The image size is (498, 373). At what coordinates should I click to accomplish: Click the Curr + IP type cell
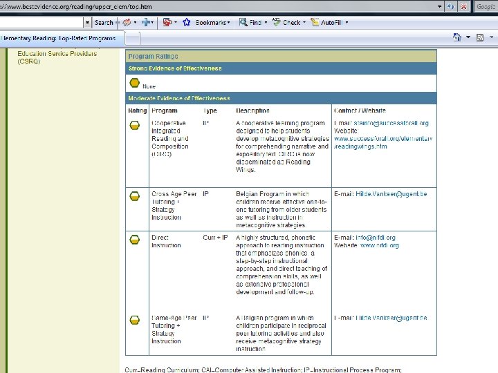pos(215,238)
